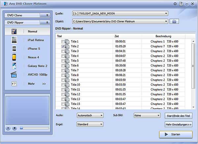Select the Title 13 row text

pyautogui.click(x=75, y=99)
